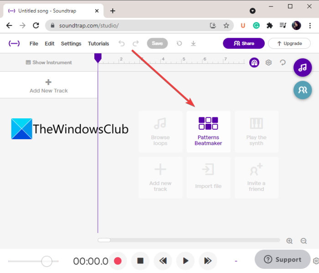This screenshot has height=273, width=319.
Task: Click bar 4 on the timeline ruler
Action: (x=163, y=59)
